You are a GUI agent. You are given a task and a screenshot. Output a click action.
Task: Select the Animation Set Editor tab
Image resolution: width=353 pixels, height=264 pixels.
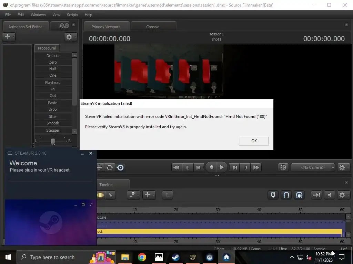coord(25,27)
